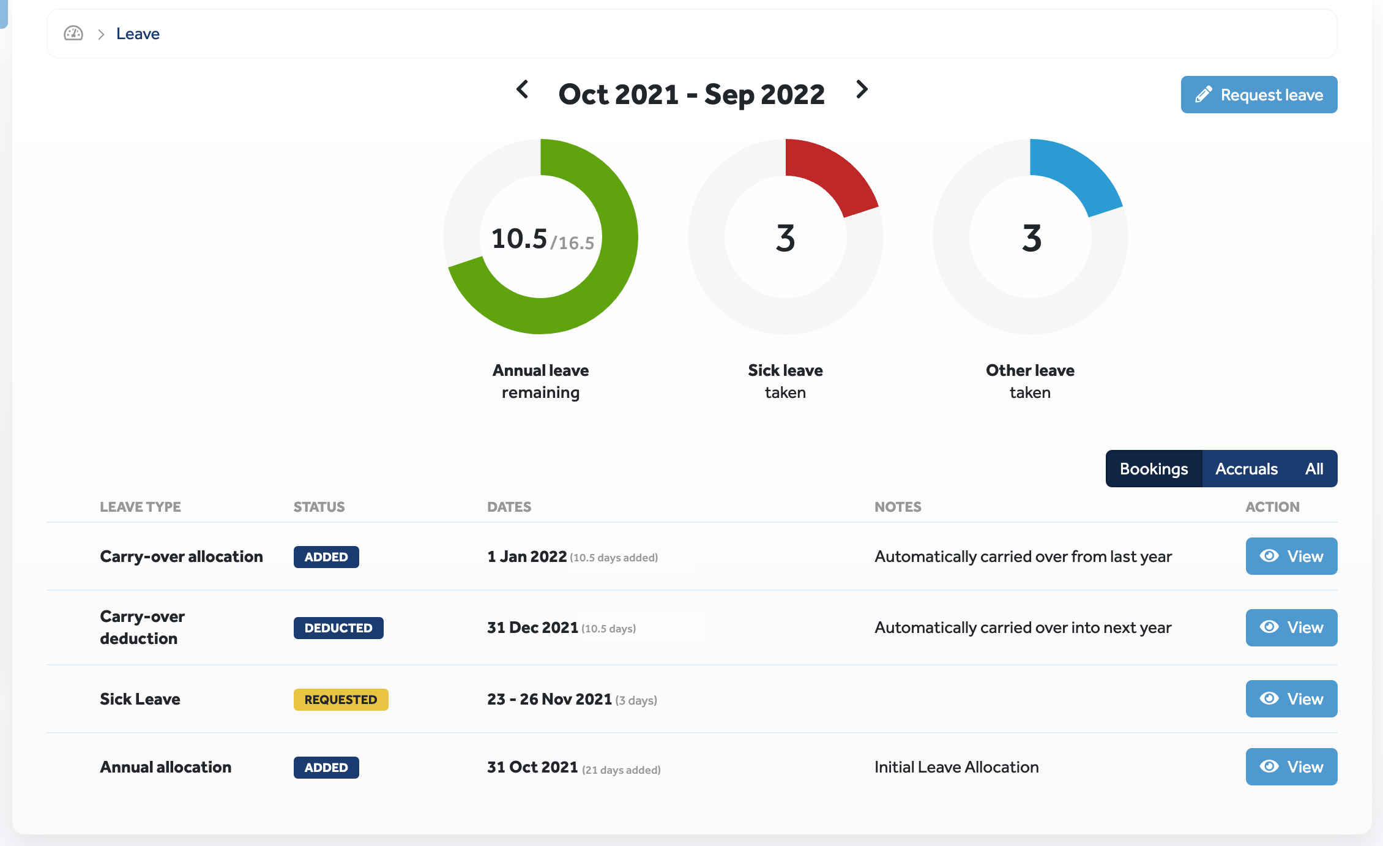Click the Leave Type column header
Screen dimensions: 1383x846
(x=140, y=507)
